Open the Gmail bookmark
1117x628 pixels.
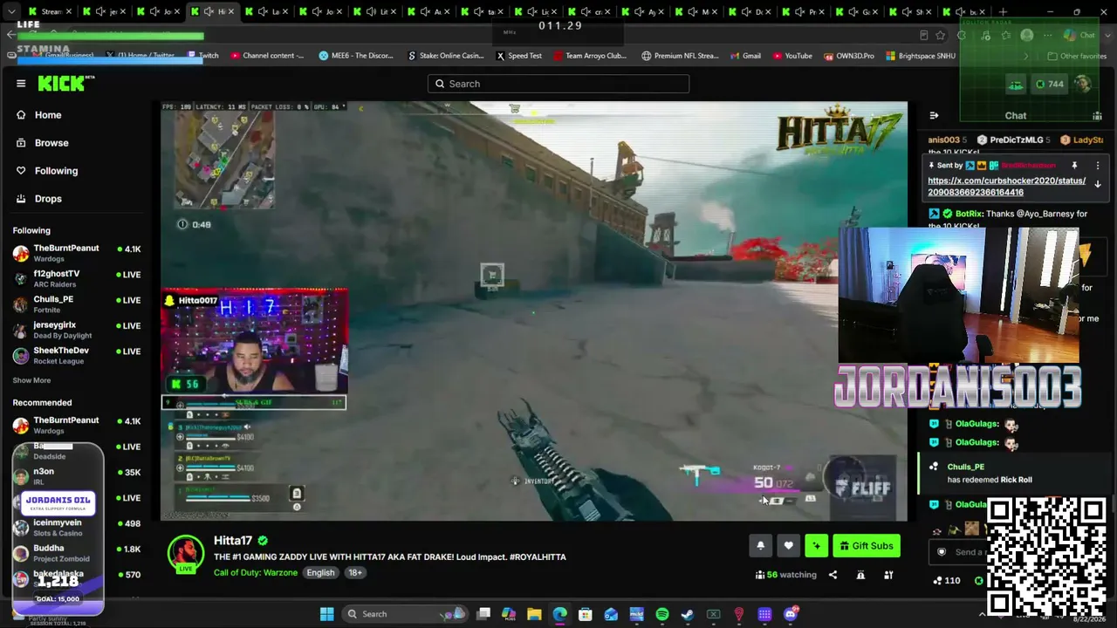click(745, 56)
